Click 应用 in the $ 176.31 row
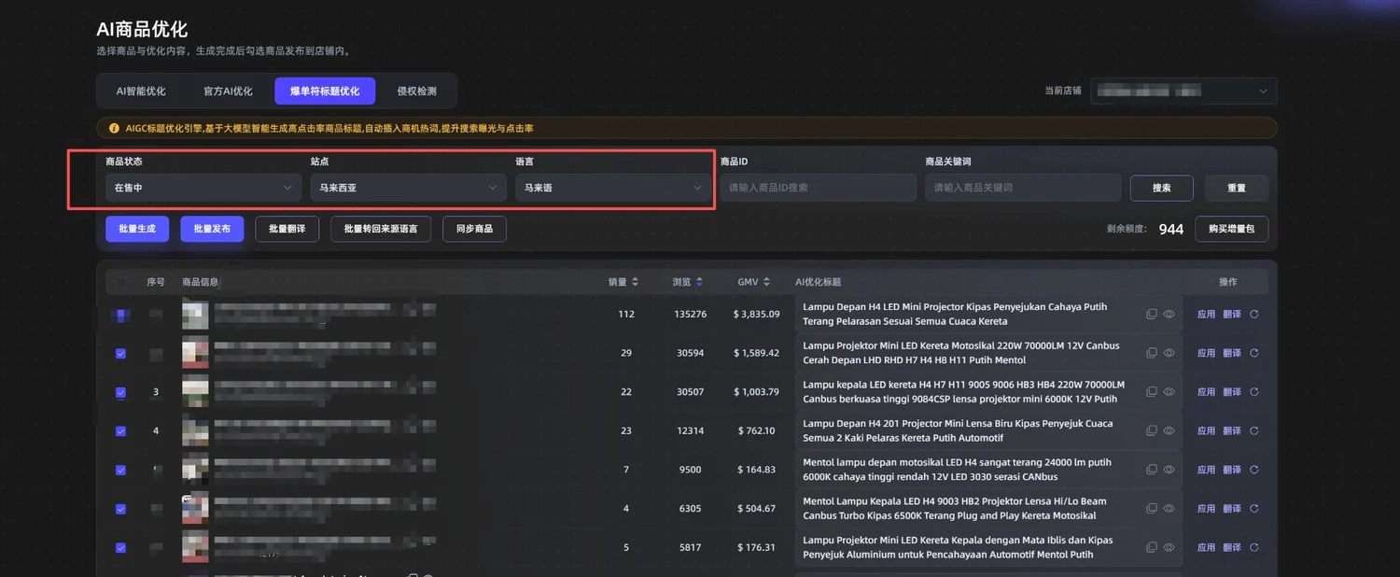Screen dimensions: 1400x577 1206,547
